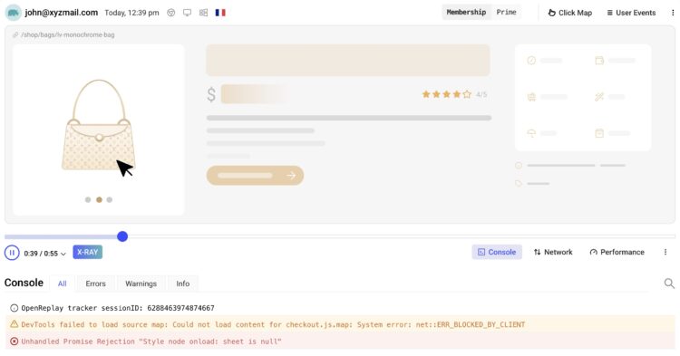
Task: Select the highlighted middle carousel dot
Action: click(x=99, y=199)
